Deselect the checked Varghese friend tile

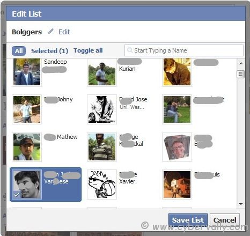(46, 185)
